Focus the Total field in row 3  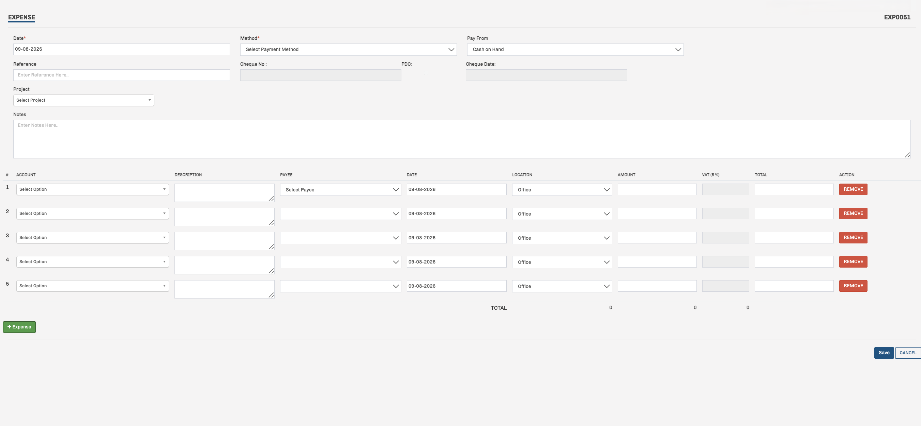794,238
